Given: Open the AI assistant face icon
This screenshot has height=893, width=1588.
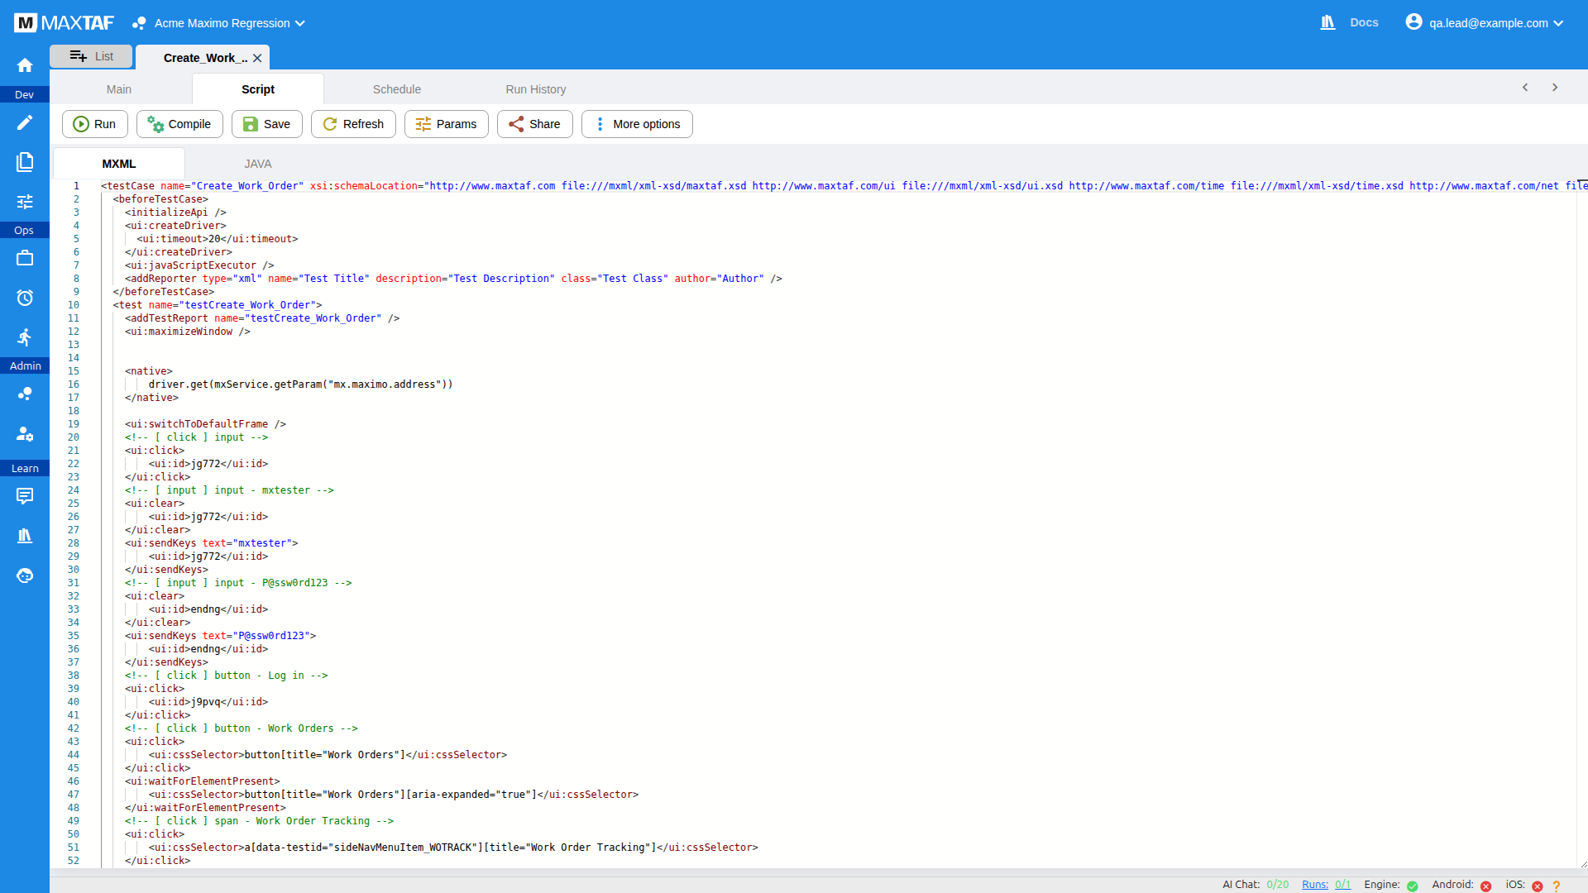Looking at the screenshot, I should tap(25, 575).
